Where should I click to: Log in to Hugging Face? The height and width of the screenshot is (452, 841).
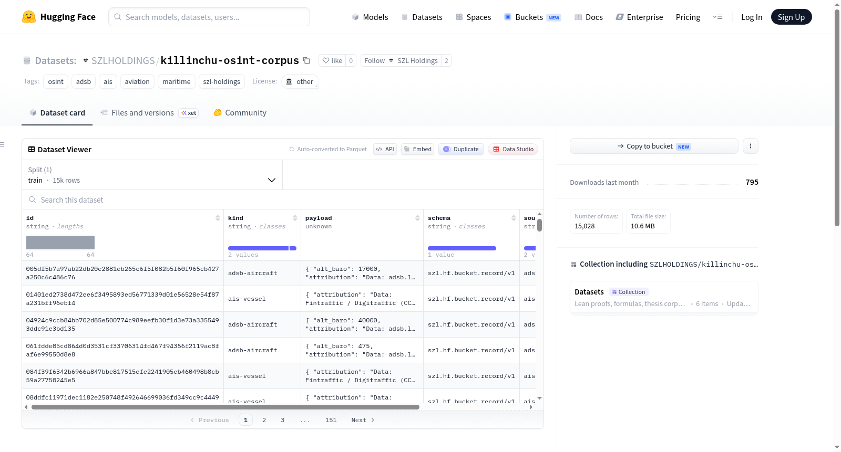(x=752, y=17)
